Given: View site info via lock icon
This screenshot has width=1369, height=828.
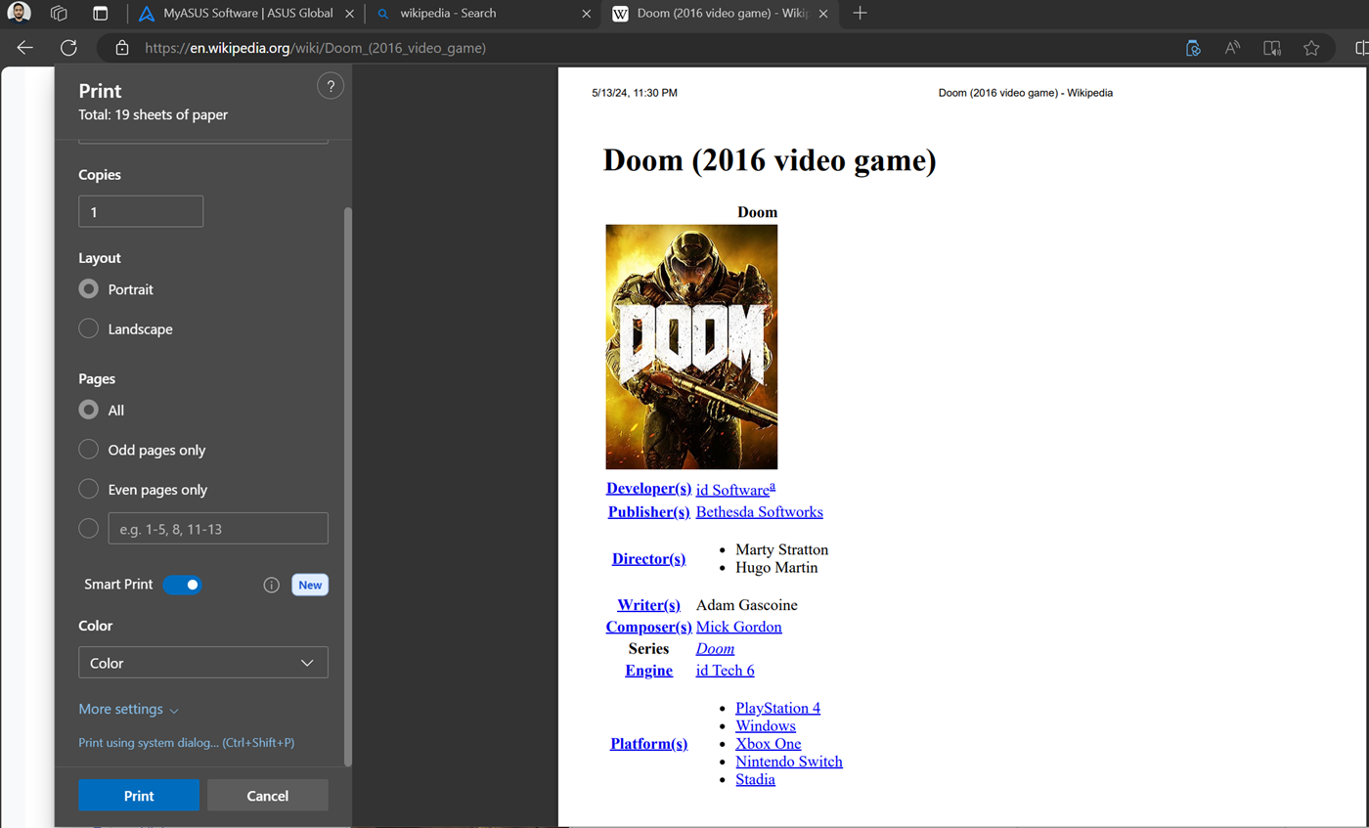Looking at the screenshot, I should [x=122, y=47].
